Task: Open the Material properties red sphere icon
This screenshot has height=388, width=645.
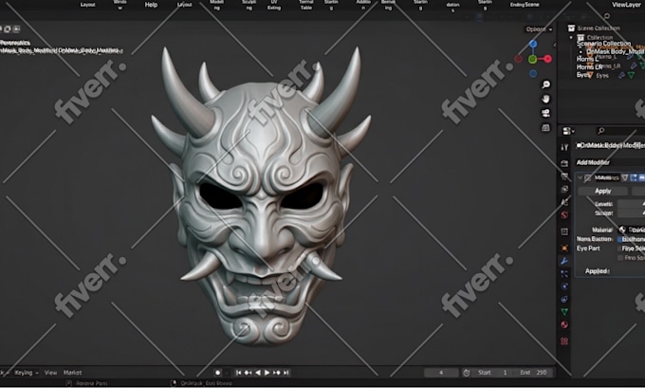Action: [x=564, y=324]
